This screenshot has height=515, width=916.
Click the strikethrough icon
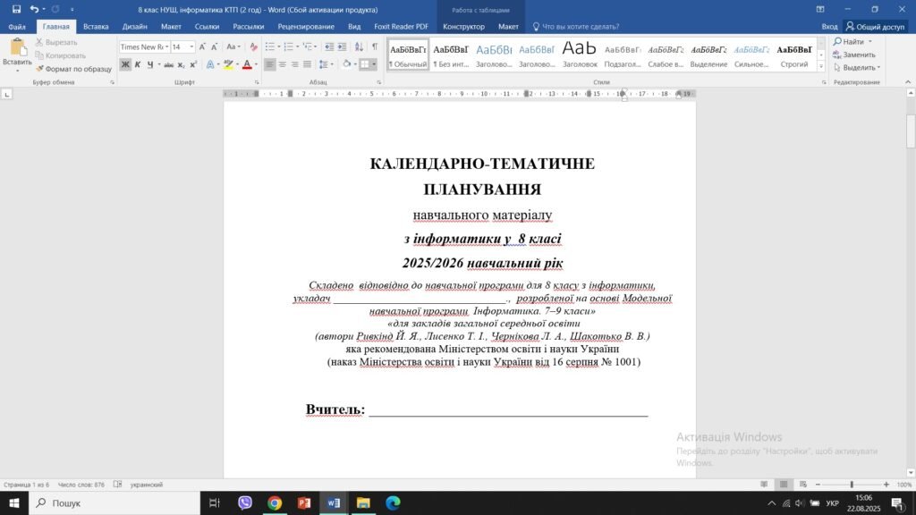point(169,64)
